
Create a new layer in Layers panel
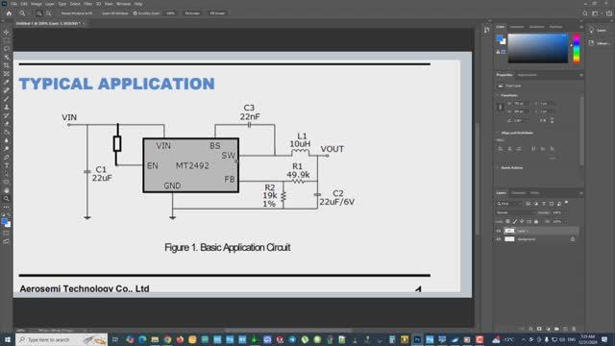click(565, 329)
